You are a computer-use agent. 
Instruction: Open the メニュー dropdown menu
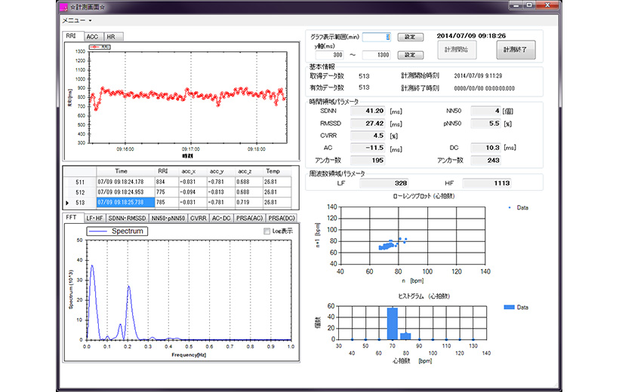76,20
